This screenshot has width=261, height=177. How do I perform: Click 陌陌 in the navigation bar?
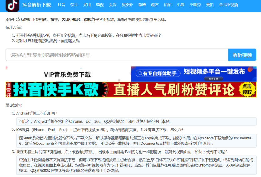coord(168,5)
